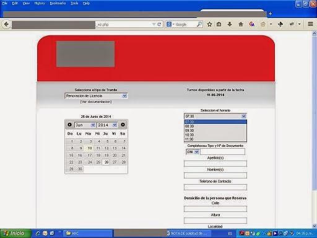Switch to the NOTA DE solicitud taskbar item
Viewport: 317px width, 238px height.
point(188,234)
